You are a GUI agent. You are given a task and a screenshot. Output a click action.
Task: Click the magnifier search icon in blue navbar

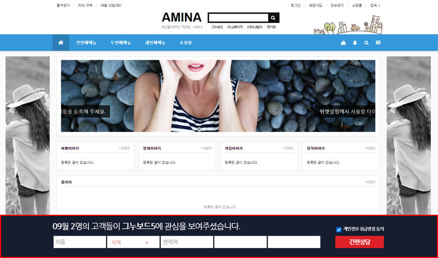[x=366, y=43]
